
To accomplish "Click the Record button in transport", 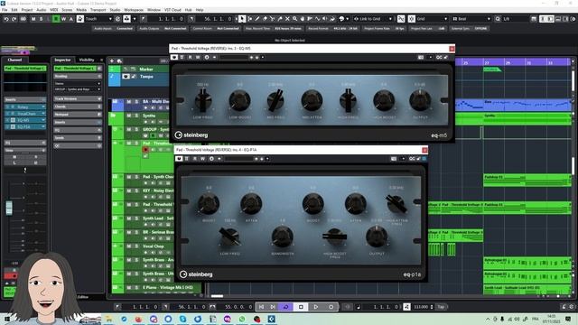I will click(331, 307).
